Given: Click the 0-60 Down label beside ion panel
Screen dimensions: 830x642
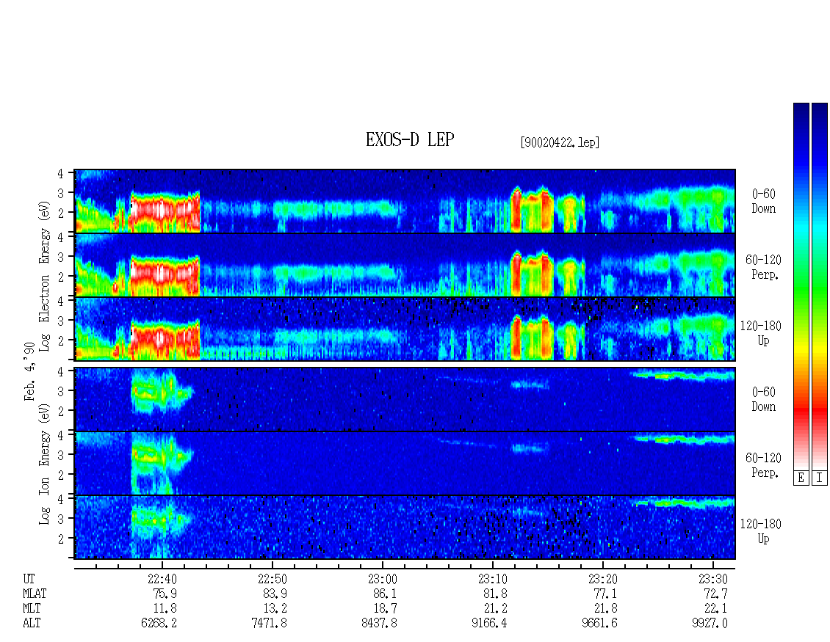Looking at the screenshot, I should 763,399.
